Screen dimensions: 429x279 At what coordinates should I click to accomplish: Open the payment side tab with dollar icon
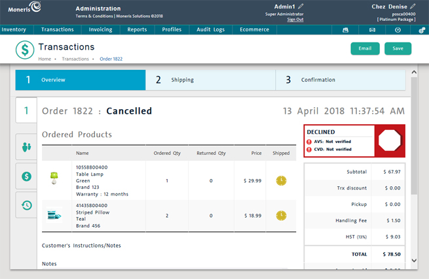tap(26, 176)
